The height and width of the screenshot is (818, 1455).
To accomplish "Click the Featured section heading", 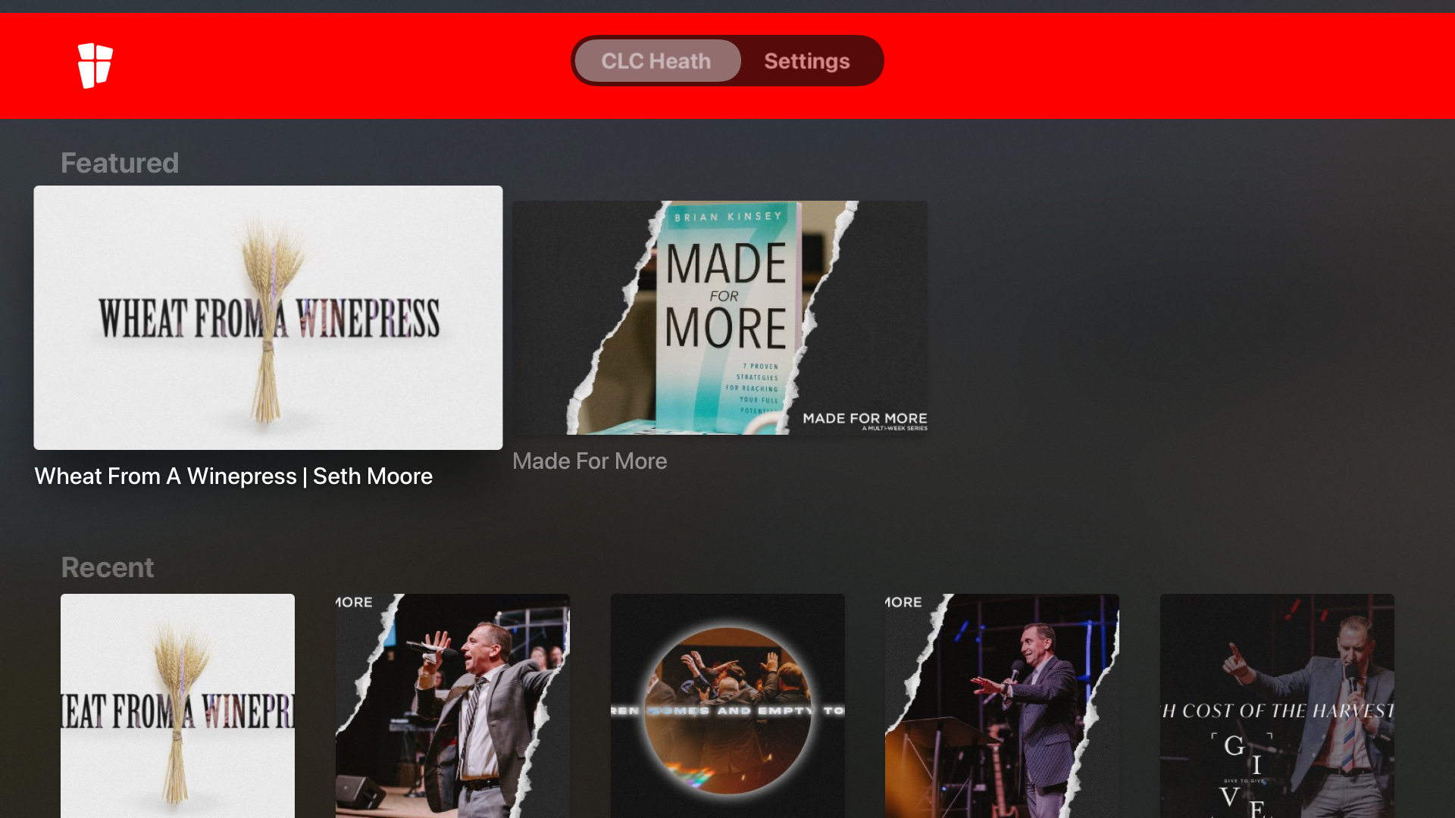I will 120,163.
